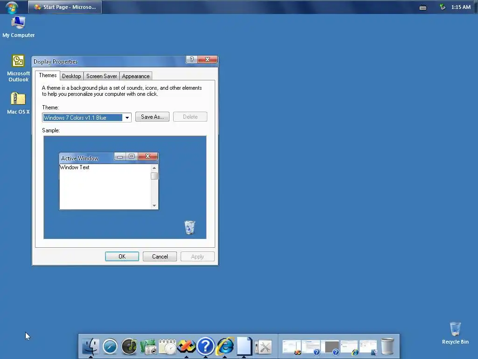Open the blue question mark Help icon in dock

pos(205,346)
